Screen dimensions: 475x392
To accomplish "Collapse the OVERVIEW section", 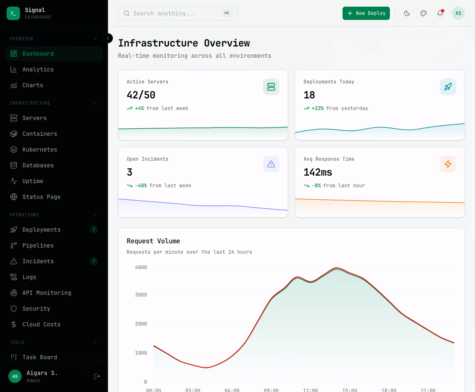I will pos(95,39).
